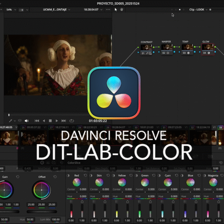Screen dimensions: 224x224
Task: Click the Red saturation droplet icon
Action: pyautogui.click(x=82, y=202)
